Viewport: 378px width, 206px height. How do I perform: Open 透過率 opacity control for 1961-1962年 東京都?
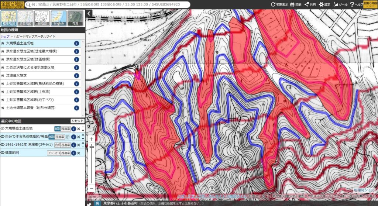pyautogui.click(x=65, y=145)
